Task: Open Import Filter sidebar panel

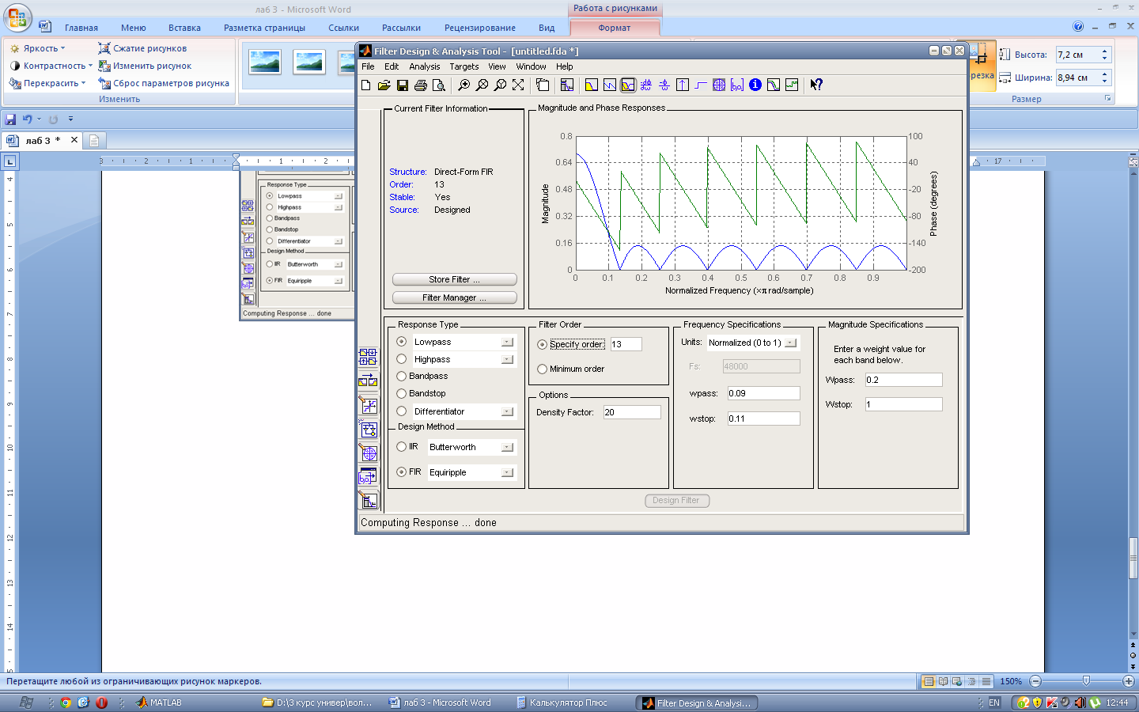Action: point(369,476)
